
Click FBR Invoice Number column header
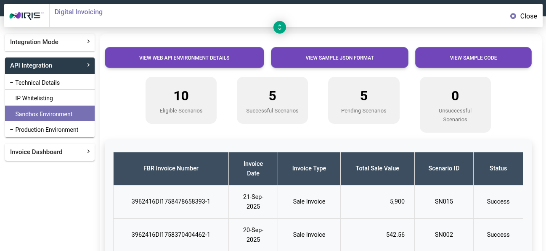[x=171, y=168]
